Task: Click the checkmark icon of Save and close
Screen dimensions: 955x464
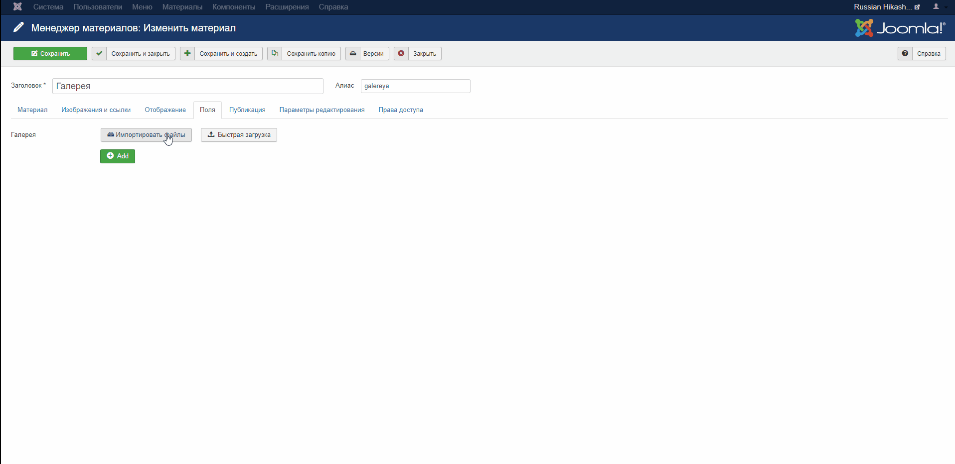Action: (99, 54)
